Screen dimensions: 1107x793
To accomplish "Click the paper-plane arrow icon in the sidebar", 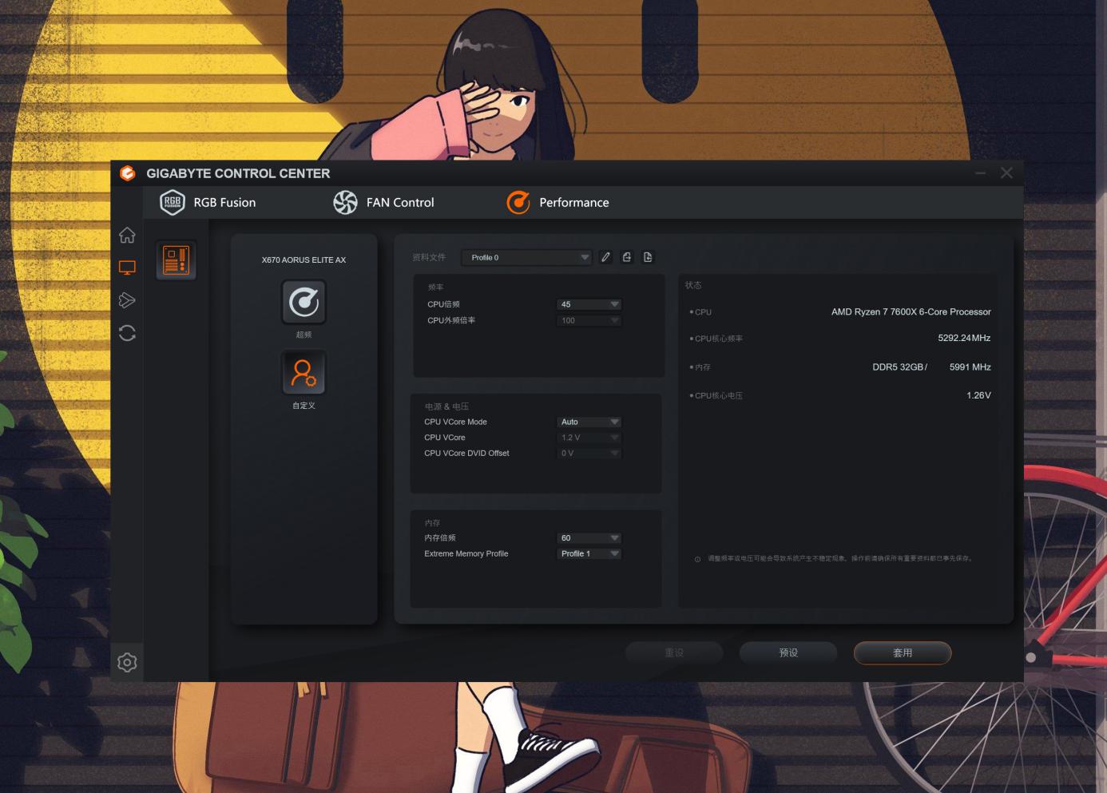I will [x=127, y=300].
